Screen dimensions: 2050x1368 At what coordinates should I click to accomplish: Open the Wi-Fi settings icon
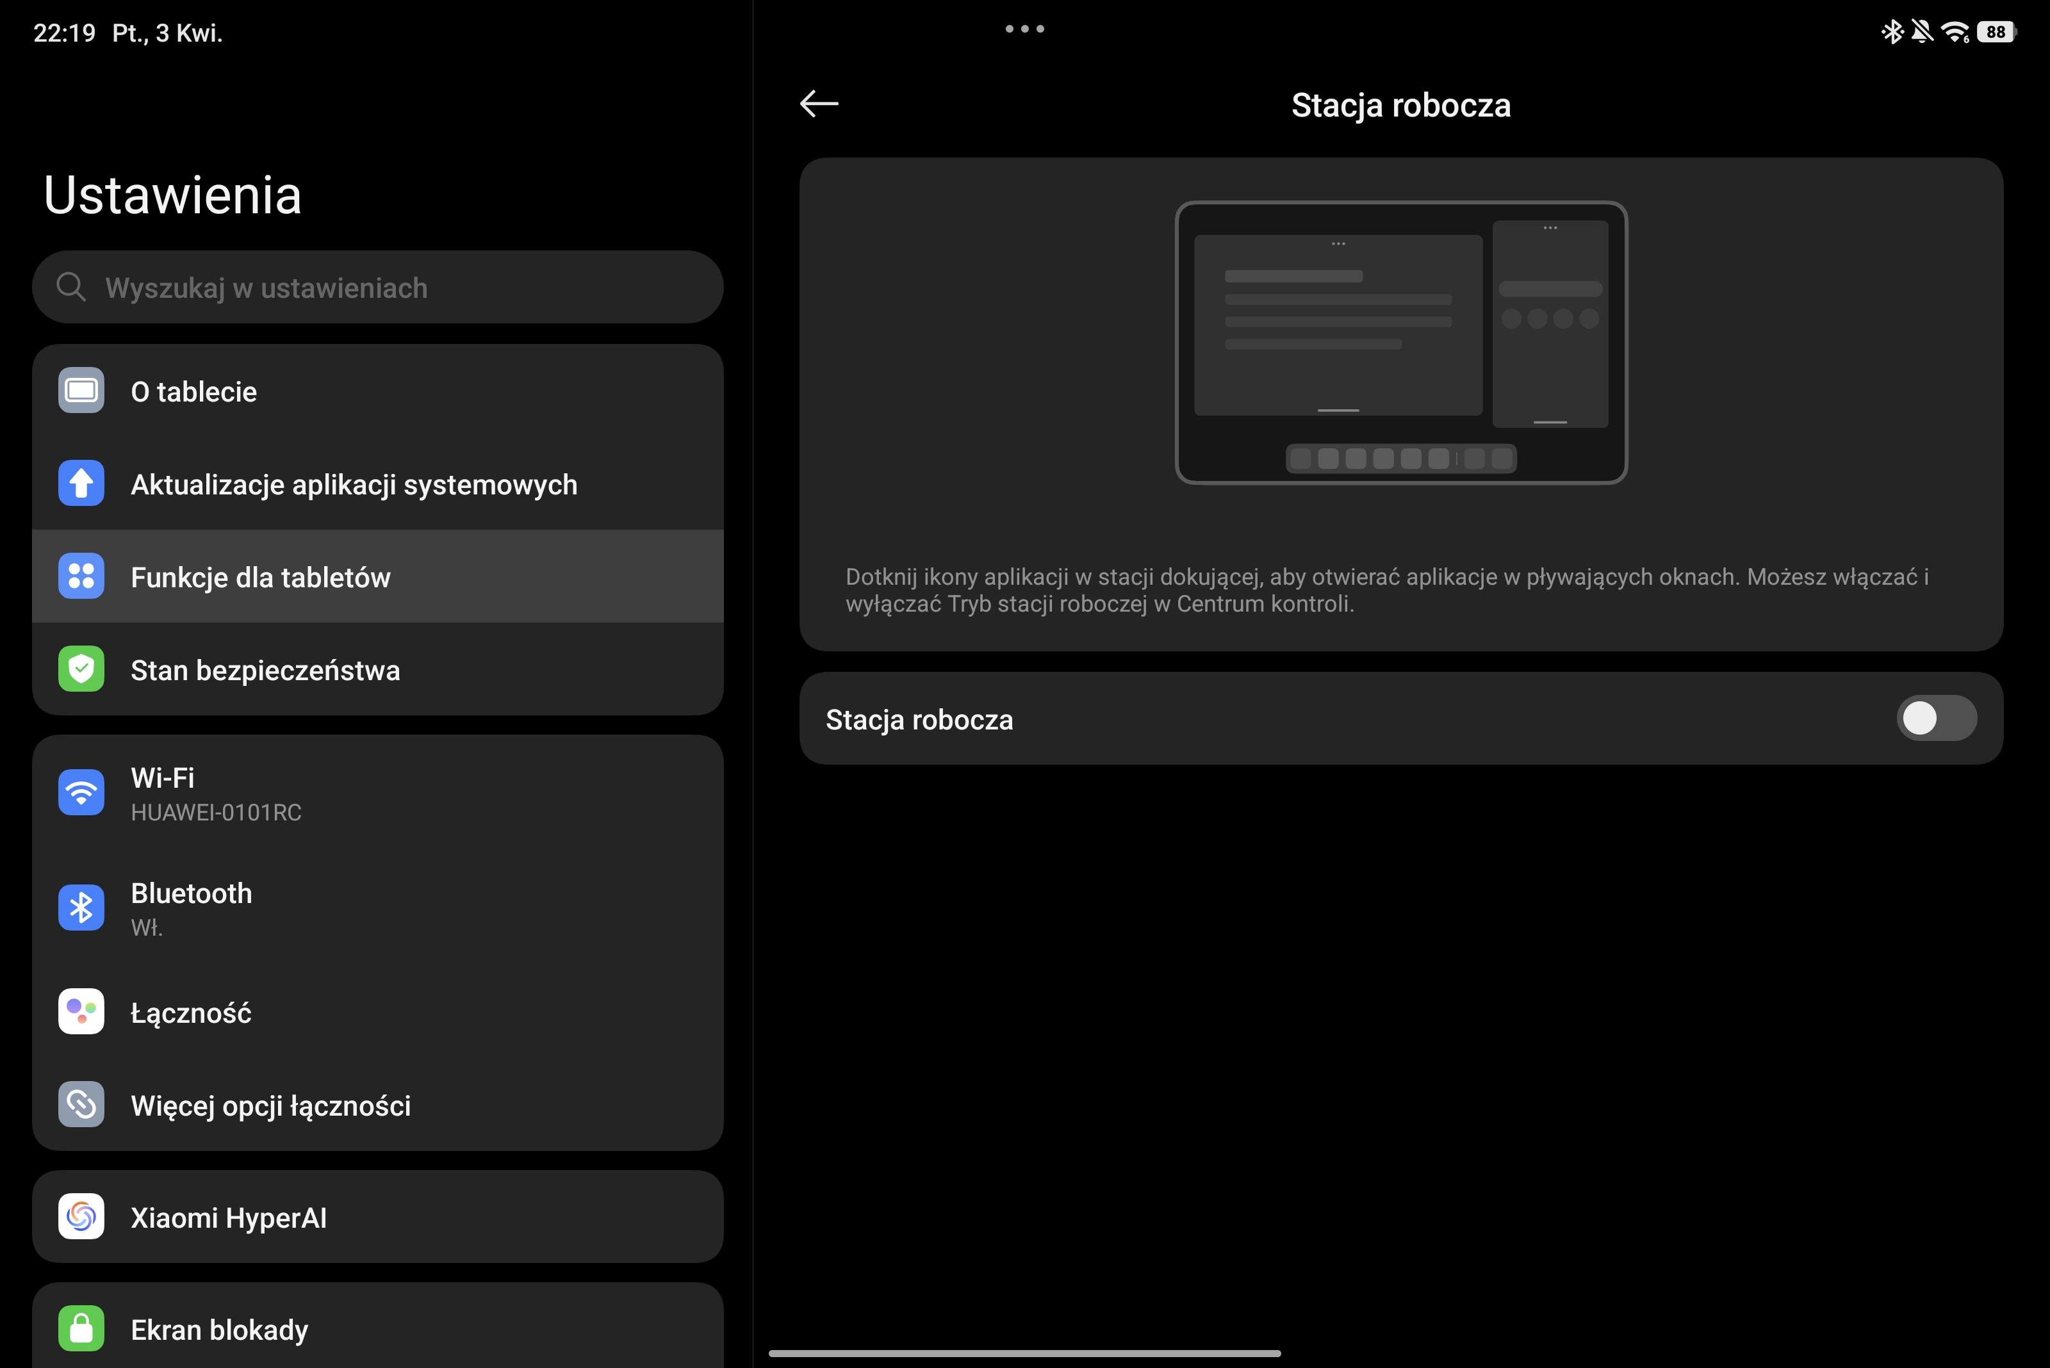(81, 792)
